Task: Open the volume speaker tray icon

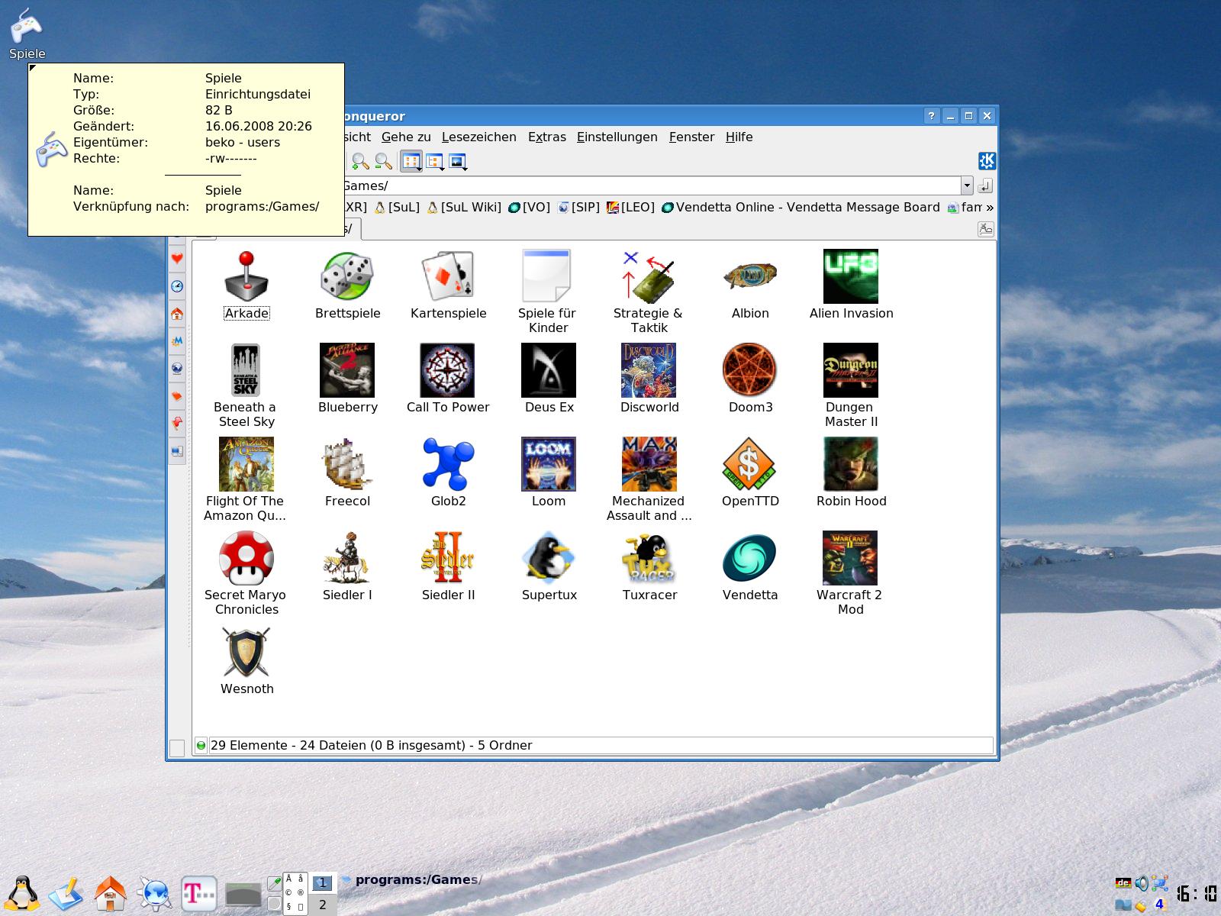Action: [1142, 884]
